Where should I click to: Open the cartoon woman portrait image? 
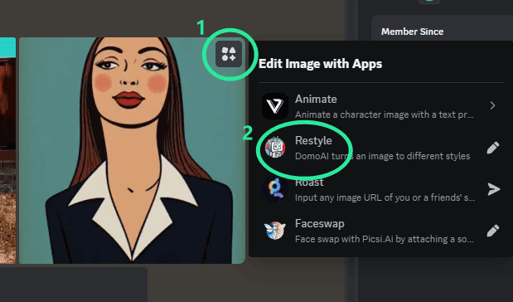click(x=132, y=150)
